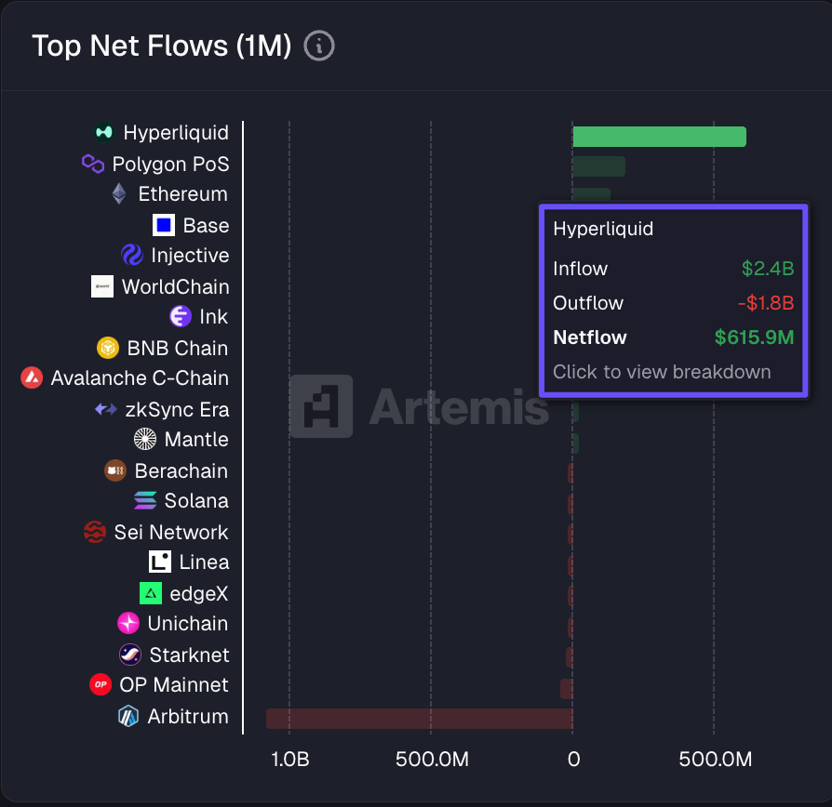Click the Solana logo icon
Screen dimensions: 832x807
point(145,501)
